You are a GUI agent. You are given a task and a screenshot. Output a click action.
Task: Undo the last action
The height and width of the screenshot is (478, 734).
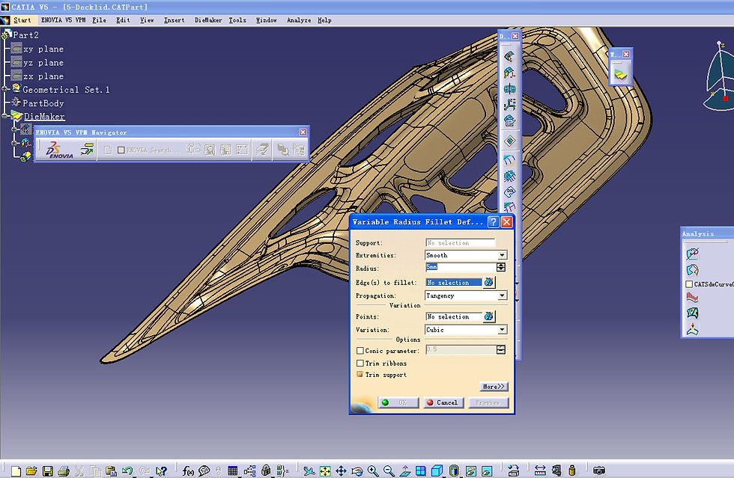coord(127,471)
